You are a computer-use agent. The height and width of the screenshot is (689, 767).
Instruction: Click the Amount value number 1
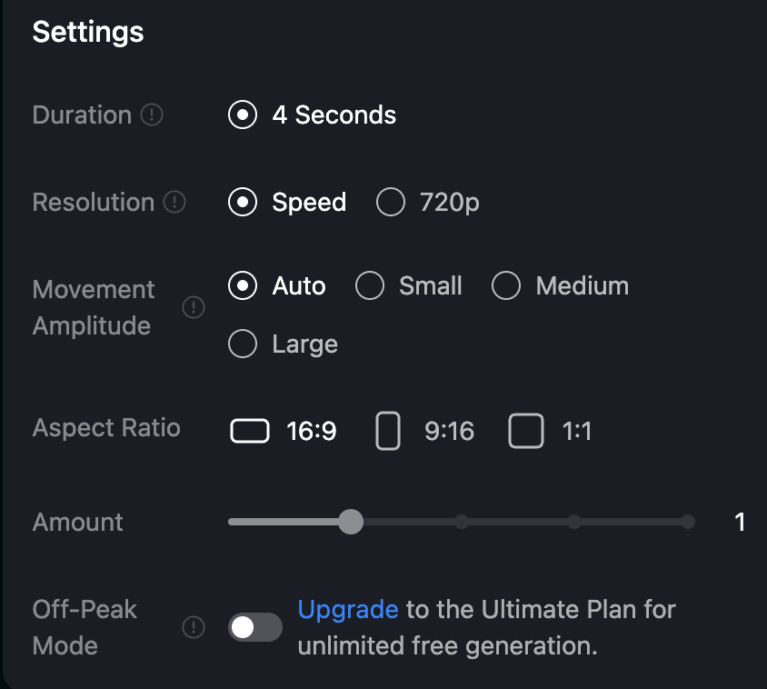click(x=740, y=522)
